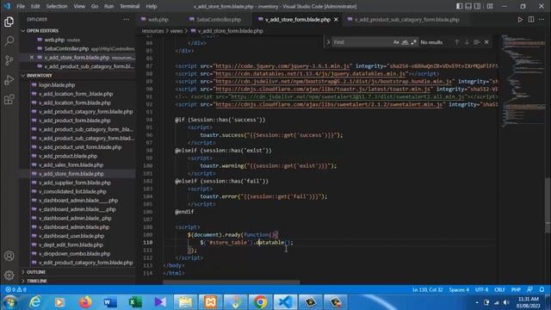The height and width of the screenshot is (310, 551).
Task: Expand the Outline section
Action: pyautogui.click(x=36, y=272)
